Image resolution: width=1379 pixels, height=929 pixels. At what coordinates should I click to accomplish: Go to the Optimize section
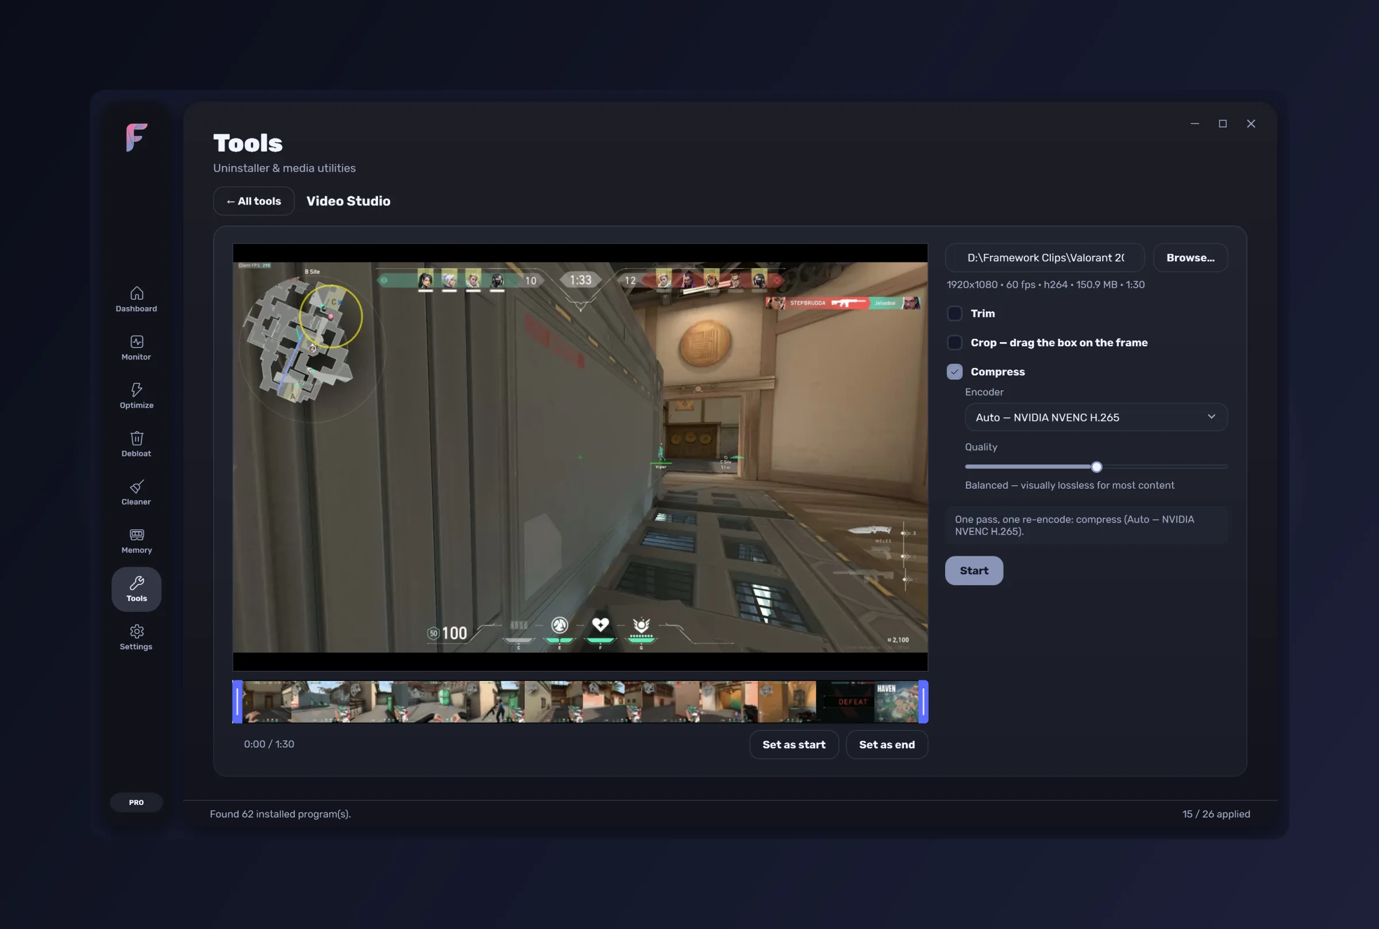point(136,396)
